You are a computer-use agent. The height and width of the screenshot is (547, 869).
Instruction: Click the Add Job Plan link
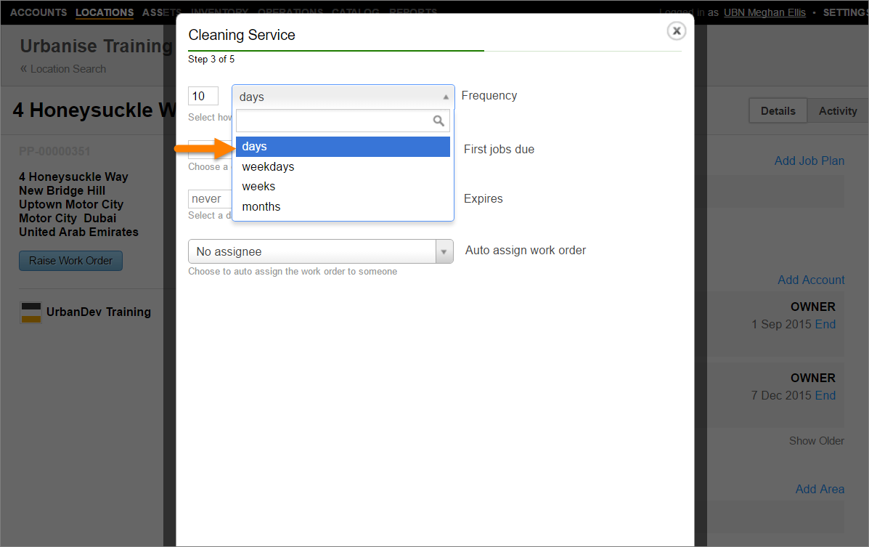(x=809, y=161)
